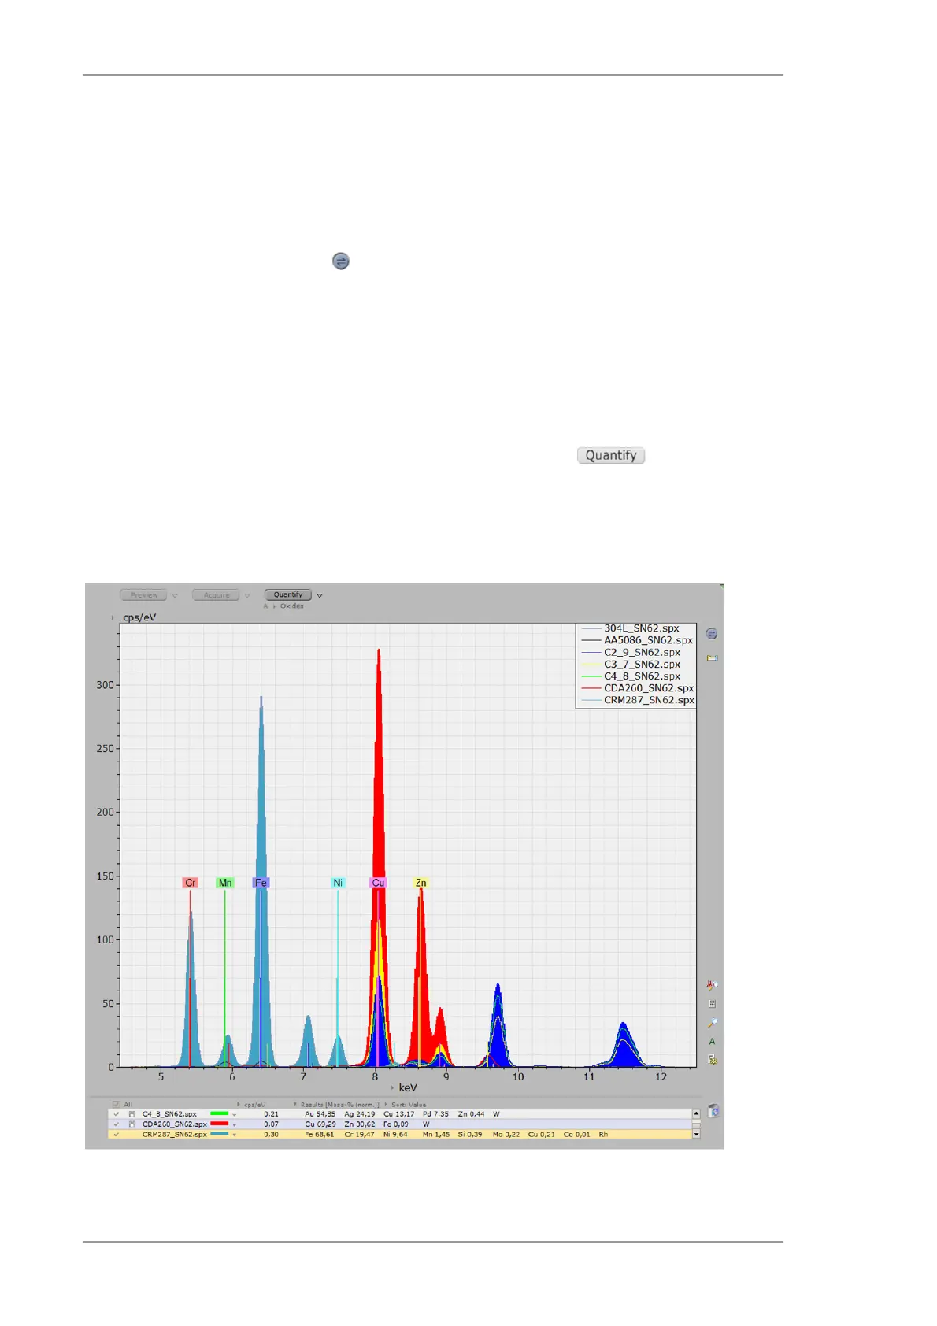Select the CRM287_SN62.spx row in spectrum list
The height and width of the screenshot is (1326, 937).
(x=400, y=1135)
